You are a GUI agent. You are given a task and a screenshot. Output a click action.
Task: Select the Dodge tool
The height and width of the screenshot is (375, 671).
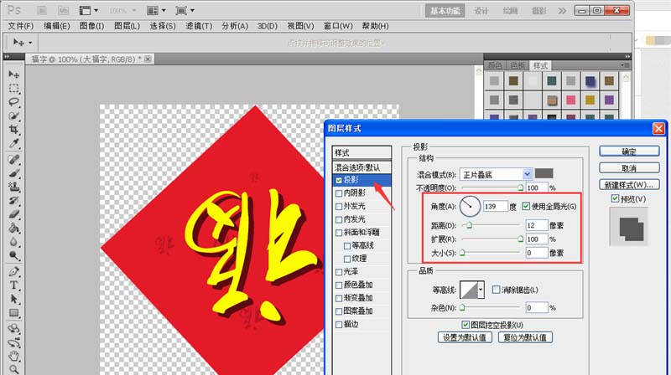pyautogui.click(x=13, y=255)
